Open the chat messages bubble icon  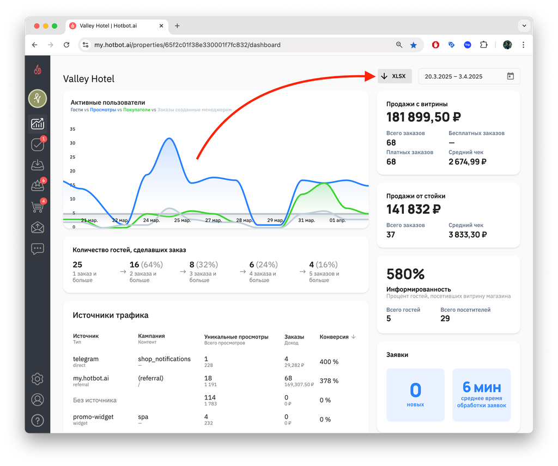click(38, 249)
